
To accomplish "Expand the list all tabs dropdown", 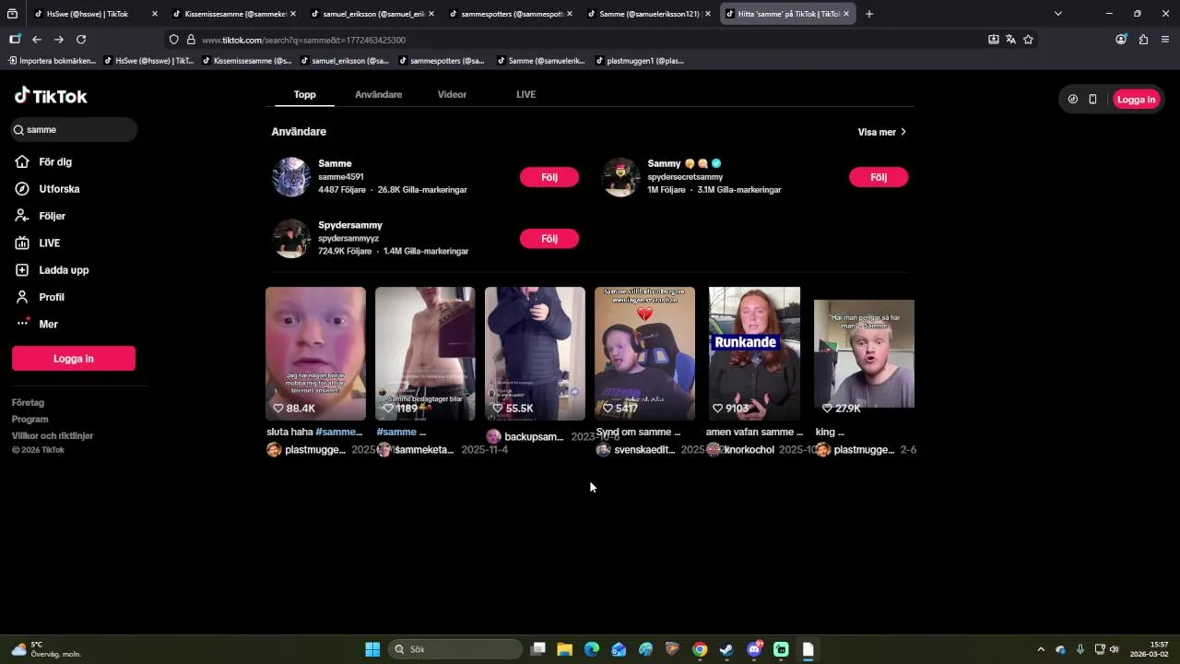I will (x=1058, y=14).
